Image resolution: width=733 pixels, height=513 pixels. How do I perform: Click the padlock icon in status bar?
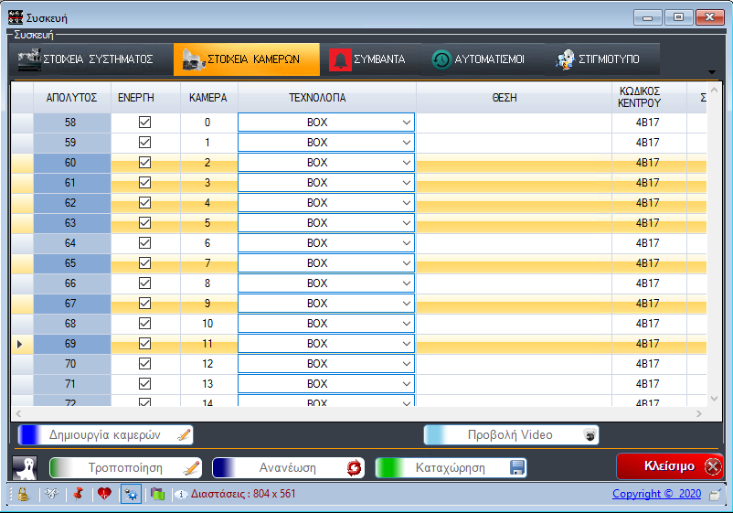coord(22,494)
